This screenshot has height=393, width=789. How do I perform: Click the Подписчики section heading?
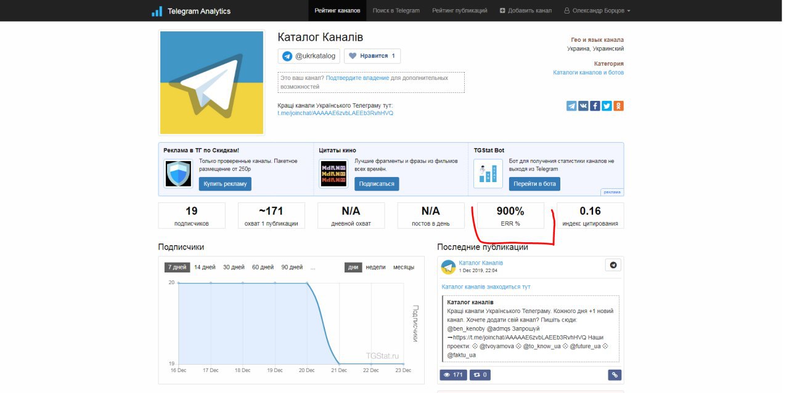point(181,247)
